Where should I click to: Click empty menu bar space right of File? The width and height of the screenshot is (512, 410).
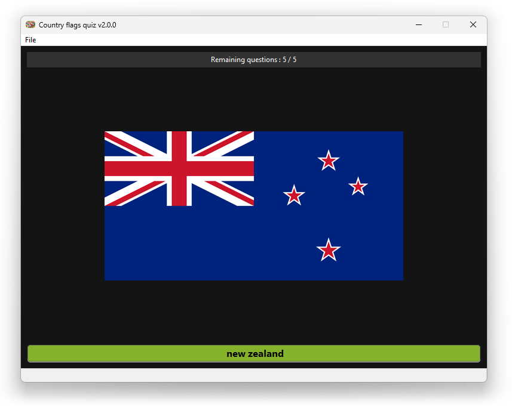(x=239, y=40)
